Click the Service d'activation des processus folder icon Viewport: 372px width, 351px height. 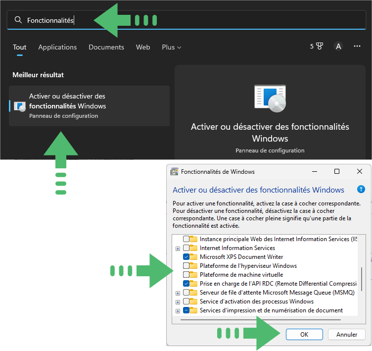click(193, 301)
